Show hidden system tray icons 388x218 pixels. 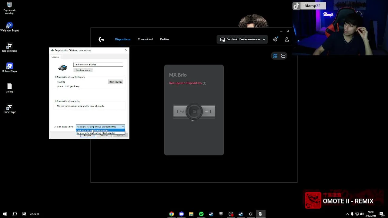(347, 214)
